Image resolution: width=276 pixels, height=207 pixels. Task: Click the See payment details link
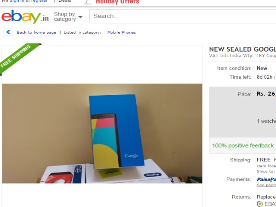[x=266, y=185]
